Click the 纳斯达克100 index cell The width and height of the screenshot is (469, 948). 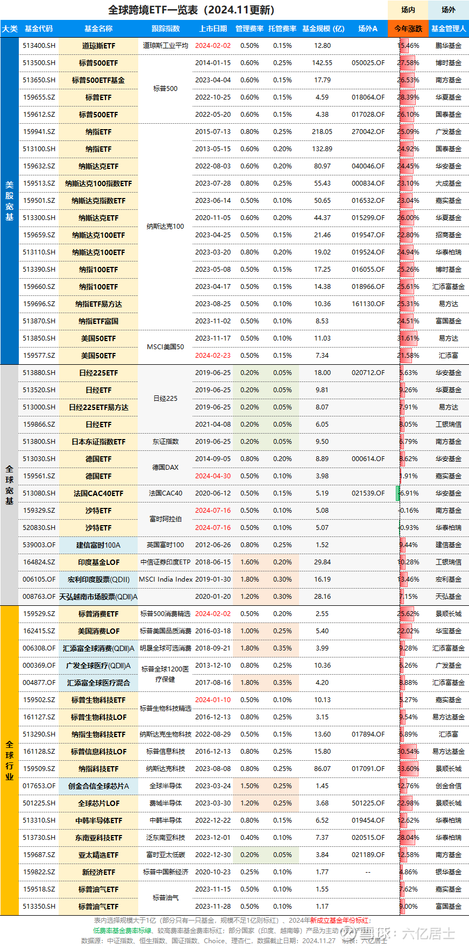tap(166, 227)
